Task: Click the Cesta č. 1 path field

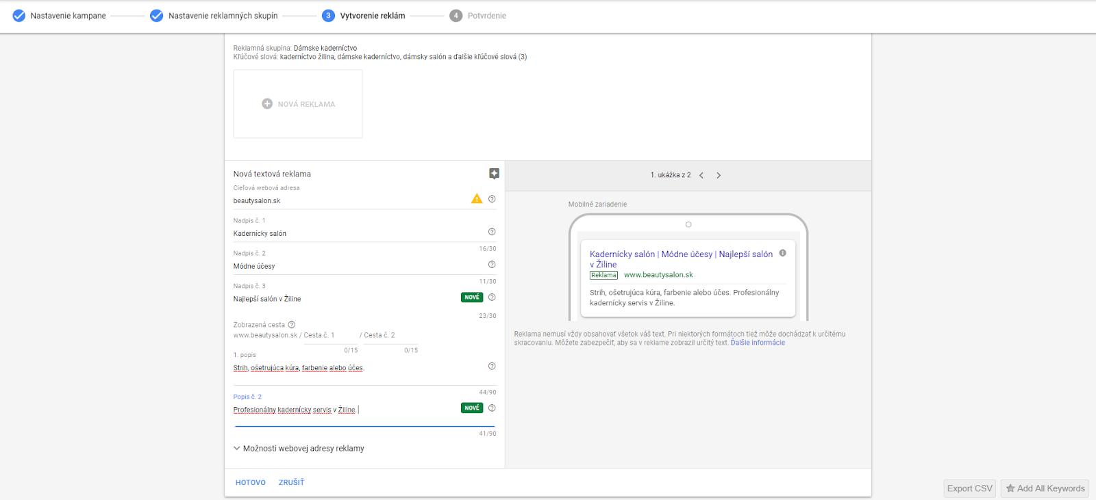Action: pyautogui.click(x=329, y=336)
